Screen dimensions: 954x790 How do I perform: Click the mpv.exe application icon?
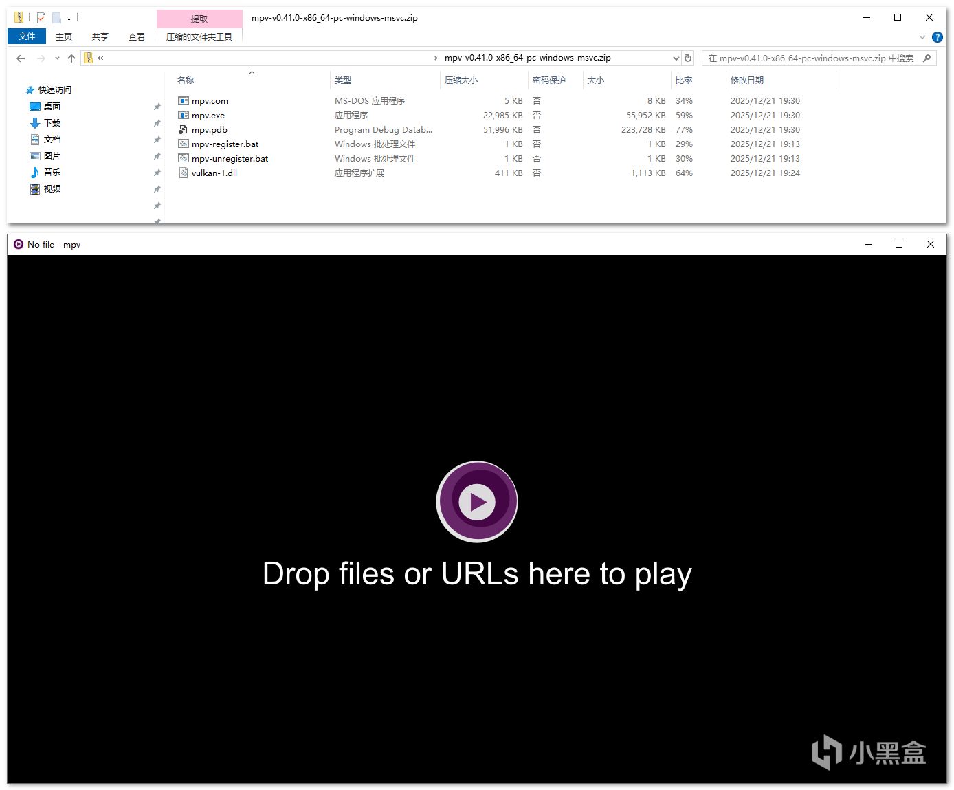coord(183,115)
